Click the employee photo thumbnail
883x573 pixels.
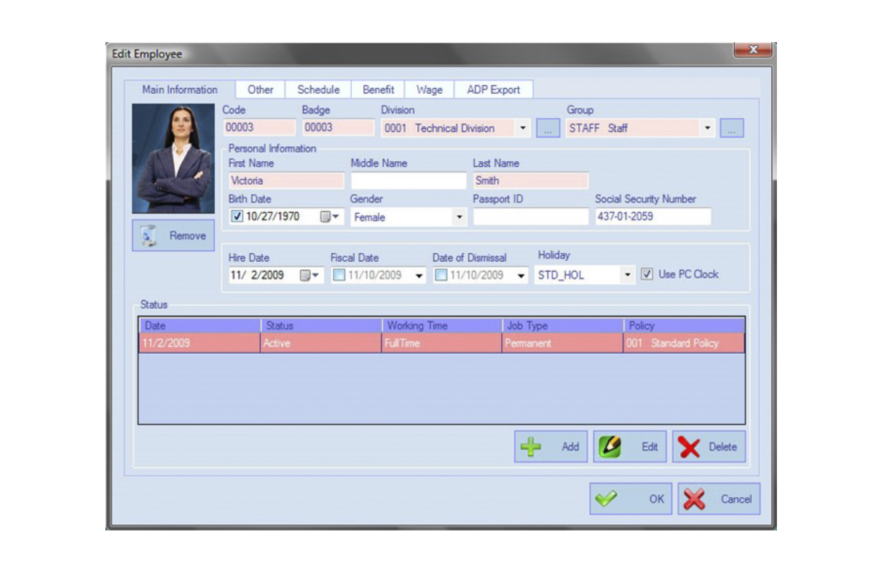click(173, 158)
